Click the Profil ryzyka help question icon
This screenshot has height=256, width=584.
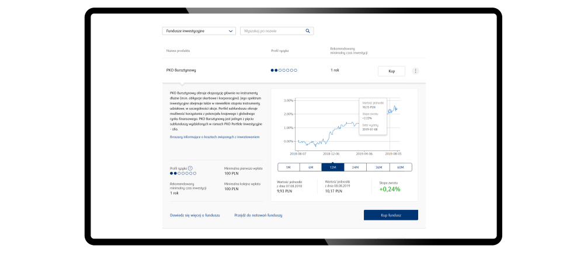(190, 168)
